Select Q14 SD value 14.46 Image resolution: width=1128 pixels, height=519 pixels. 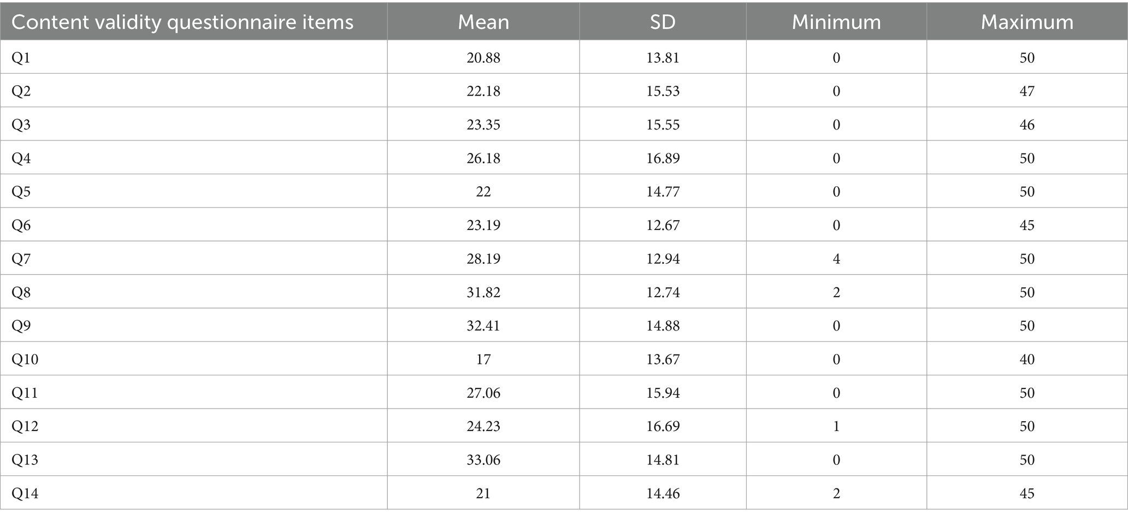[663, 494]
